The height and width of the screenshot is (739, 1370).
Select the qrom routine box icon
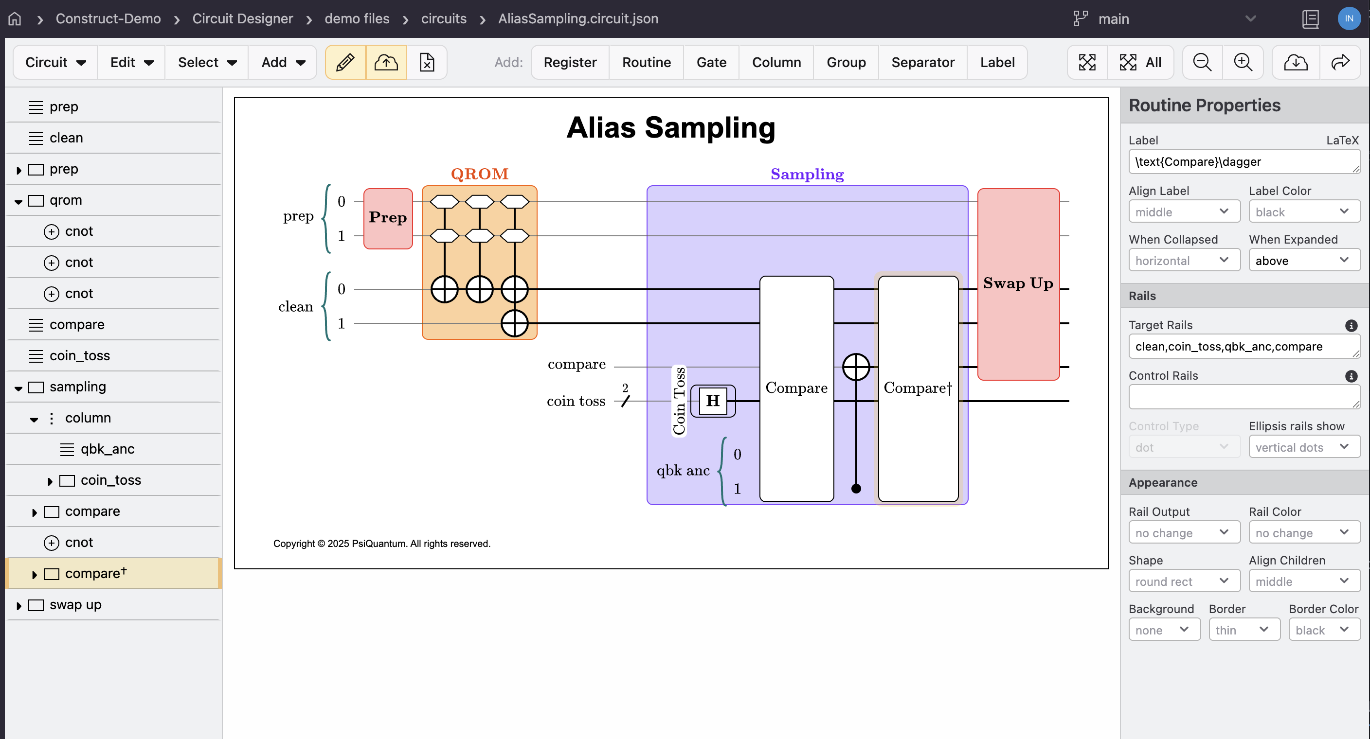tap(36, 201)
